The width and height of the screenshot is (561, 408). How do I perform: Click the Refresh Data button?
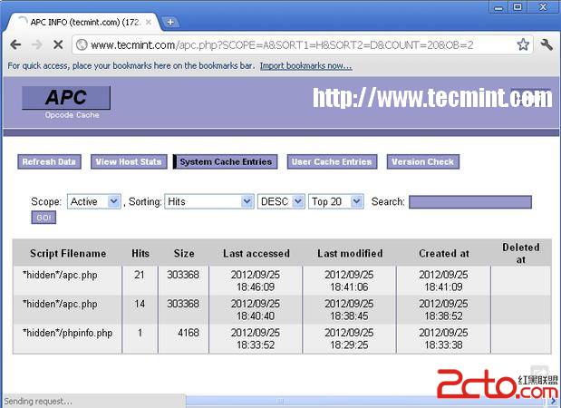click(x=49, y=161)
